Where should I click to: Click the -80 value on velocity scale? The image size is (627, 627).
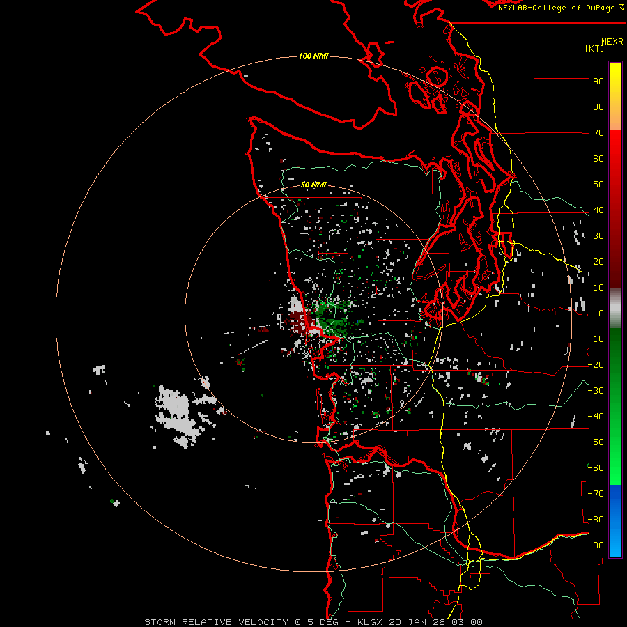(596, 520)
